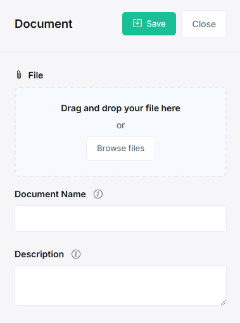
Task: Click the dashed file drop zone
Action: point(120,131)
